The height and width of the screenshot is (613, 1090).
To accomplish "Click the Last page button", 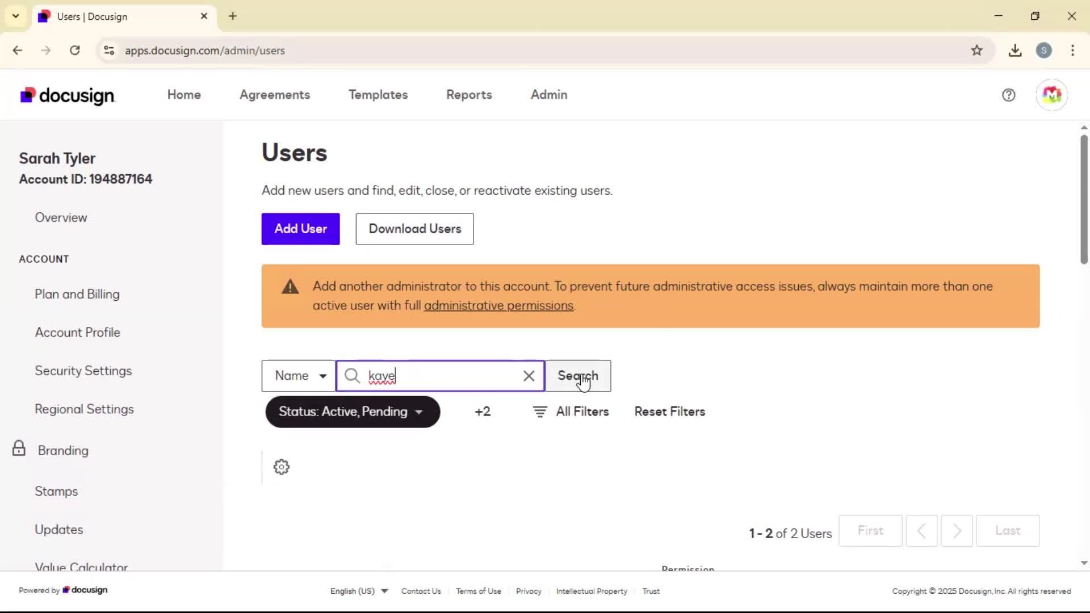I will (1008, 531).
